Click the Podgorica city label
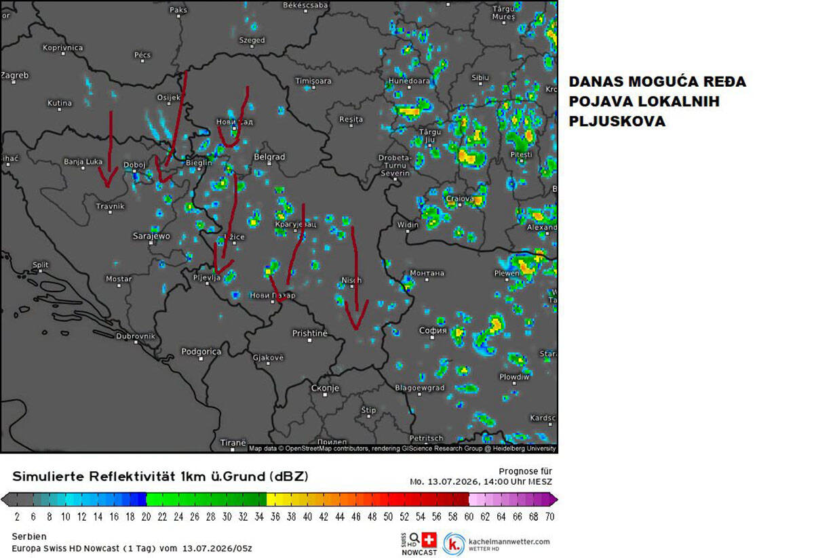814x558 pixels. [201, 351]
